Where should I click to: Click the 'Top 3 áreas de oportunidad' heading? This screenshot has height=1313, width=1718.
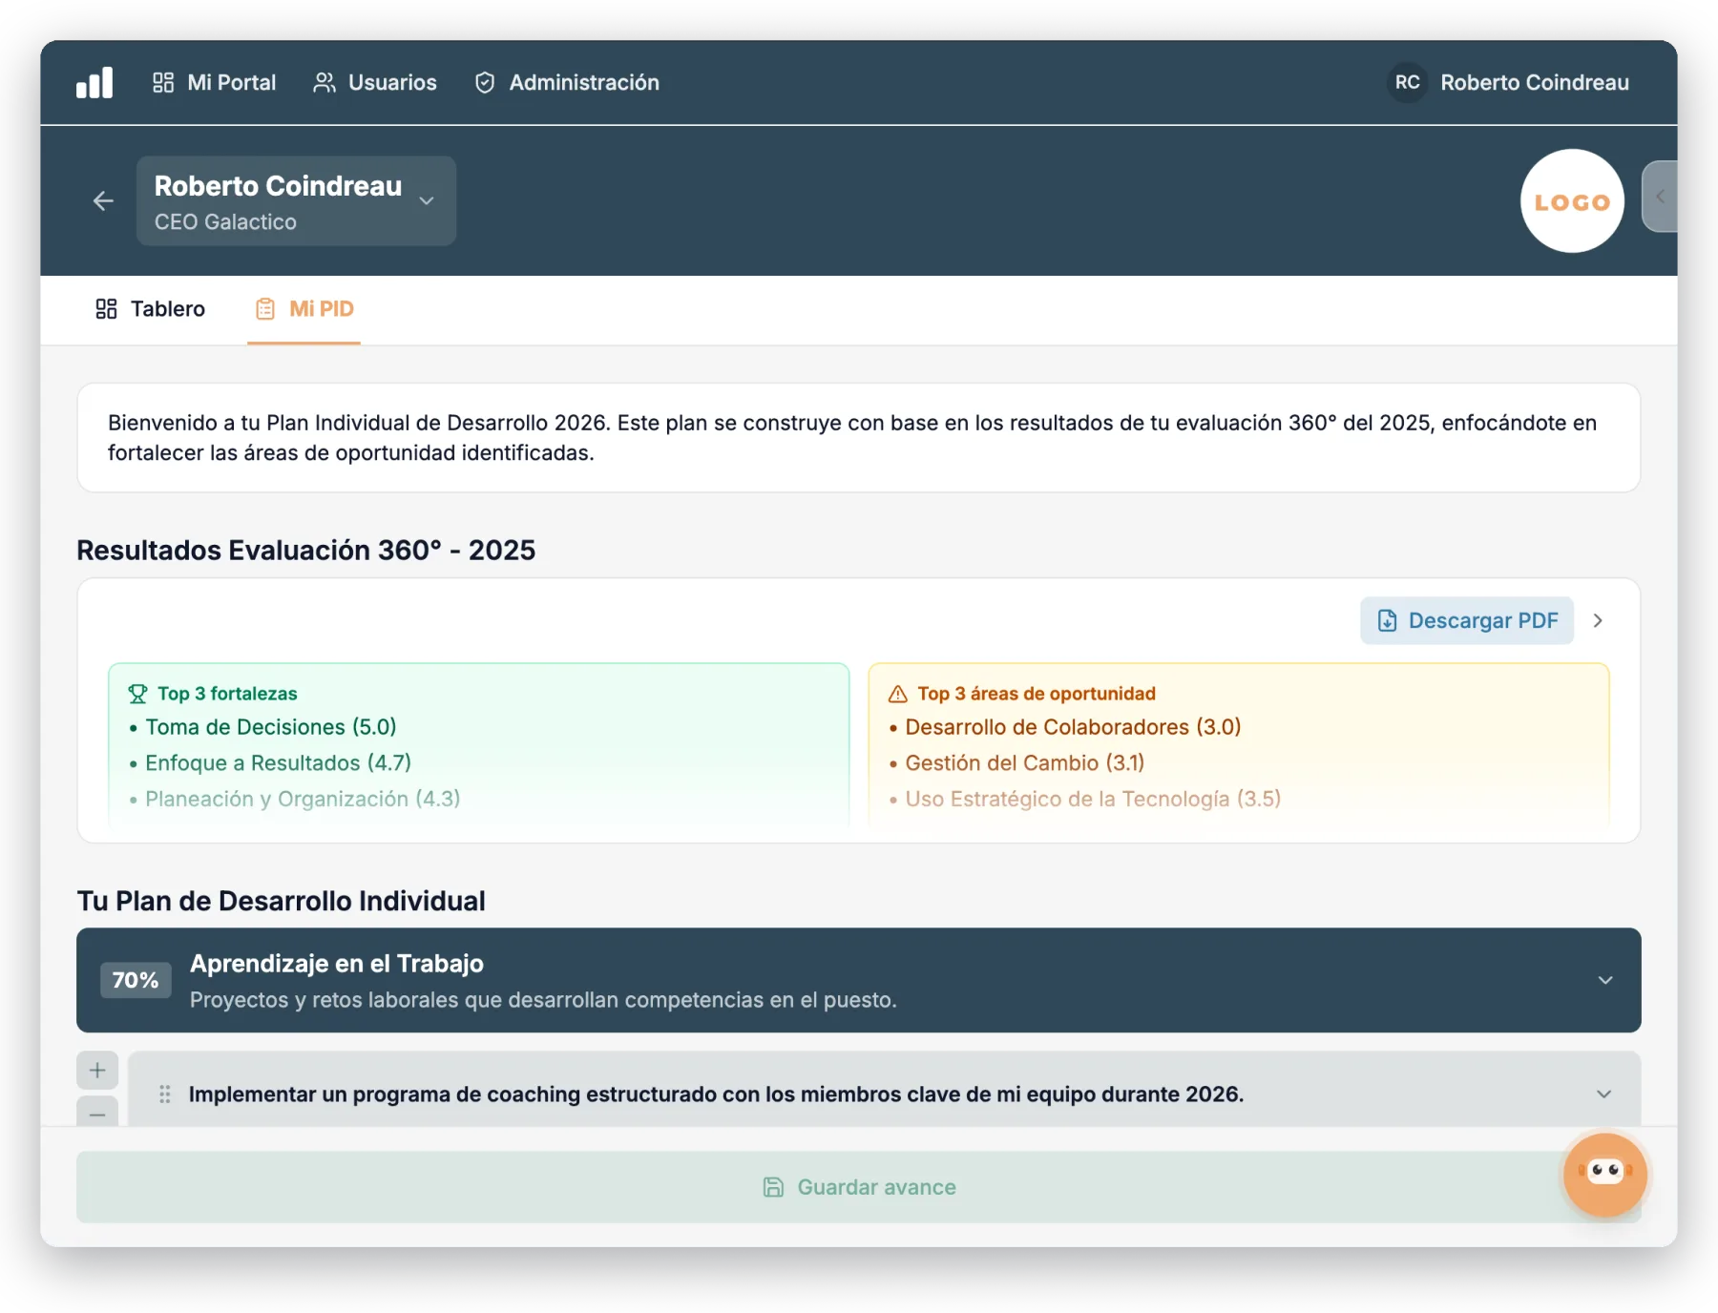[1037, 694]
